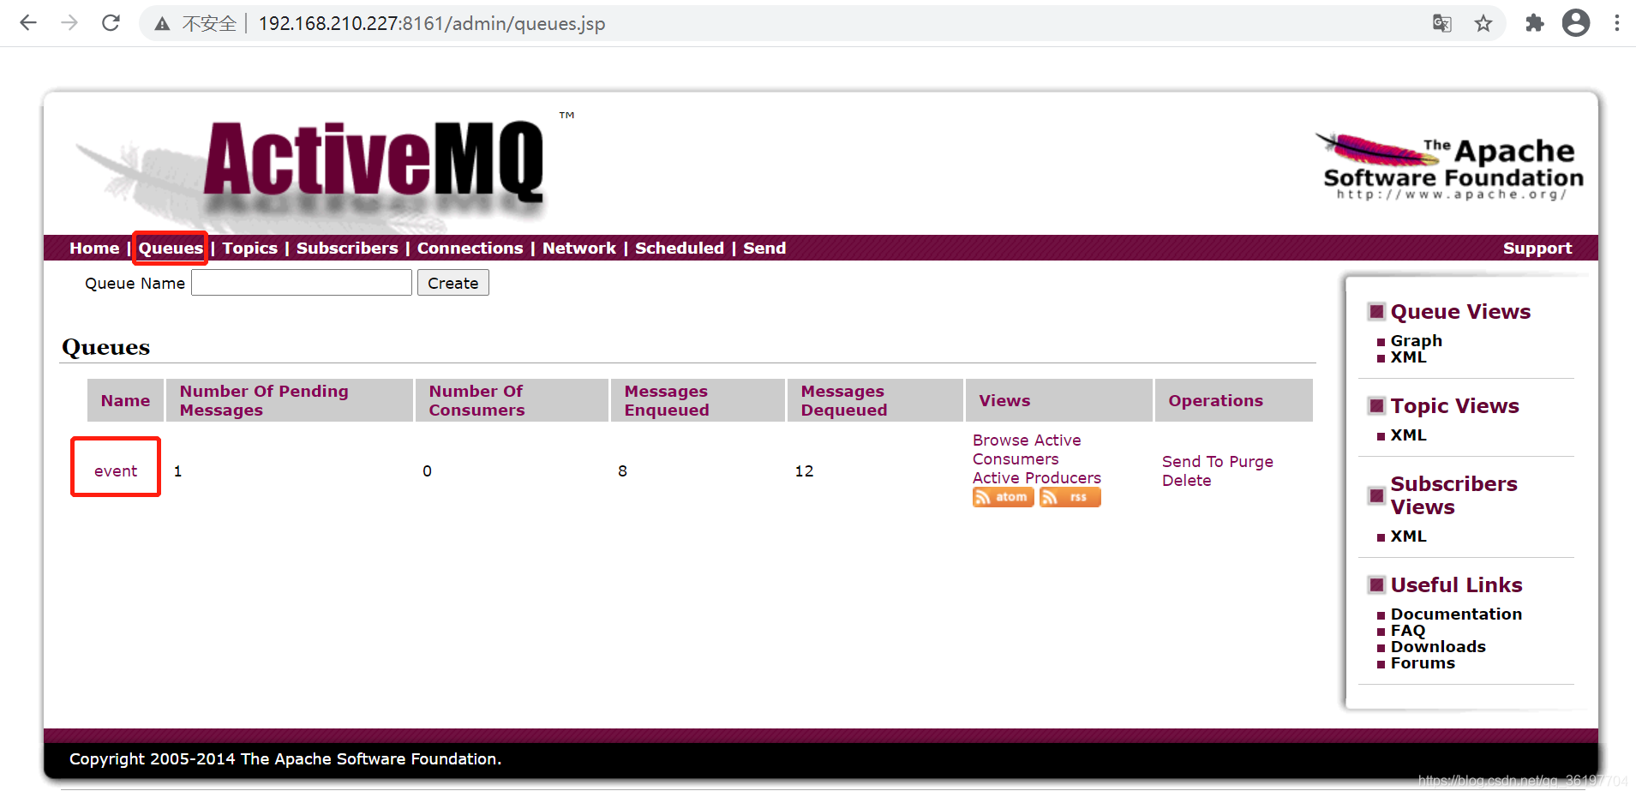Open the translate page icon
Viewport: 1636px width, 797px height.
coord(1442,23)
